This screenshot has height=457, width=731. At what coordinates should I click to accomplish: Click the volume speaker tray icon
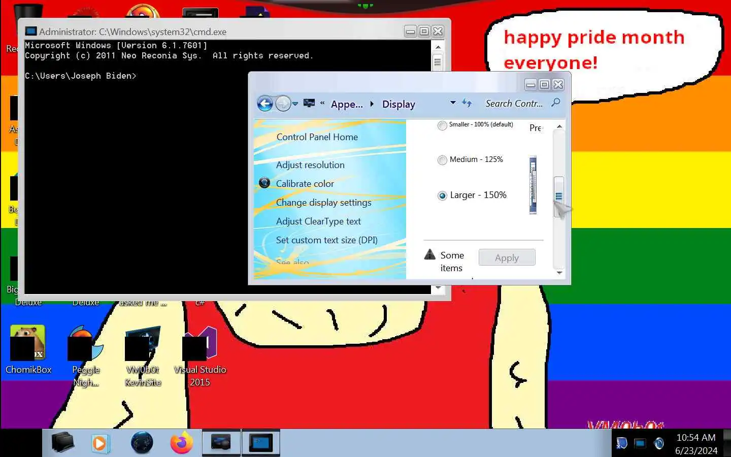click(659, 443)
